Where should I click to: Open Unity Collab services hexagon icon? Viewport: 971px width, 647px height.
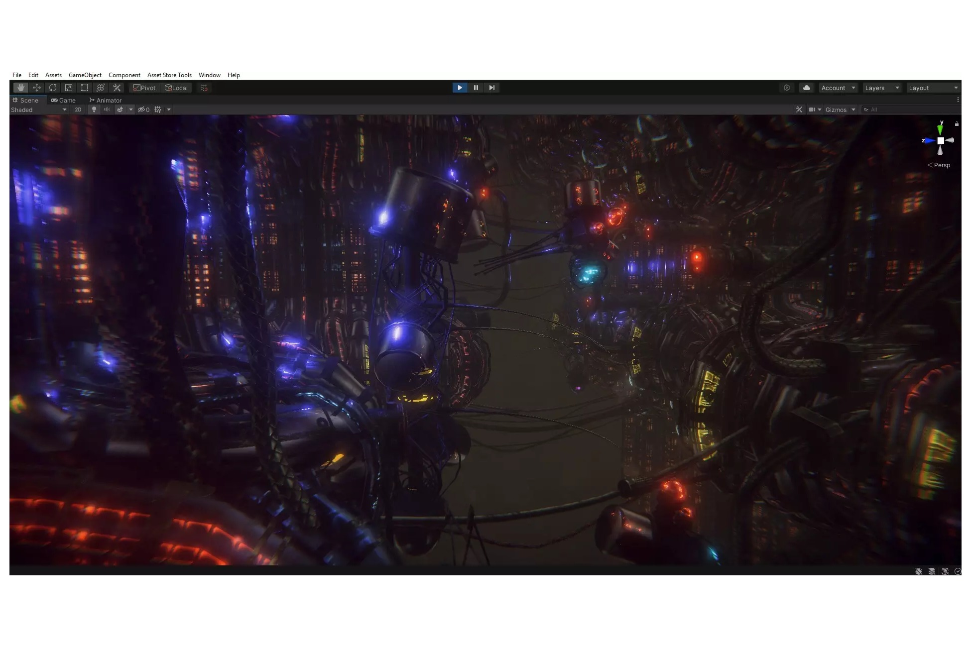pyautogui.click(x=787, y=88)
